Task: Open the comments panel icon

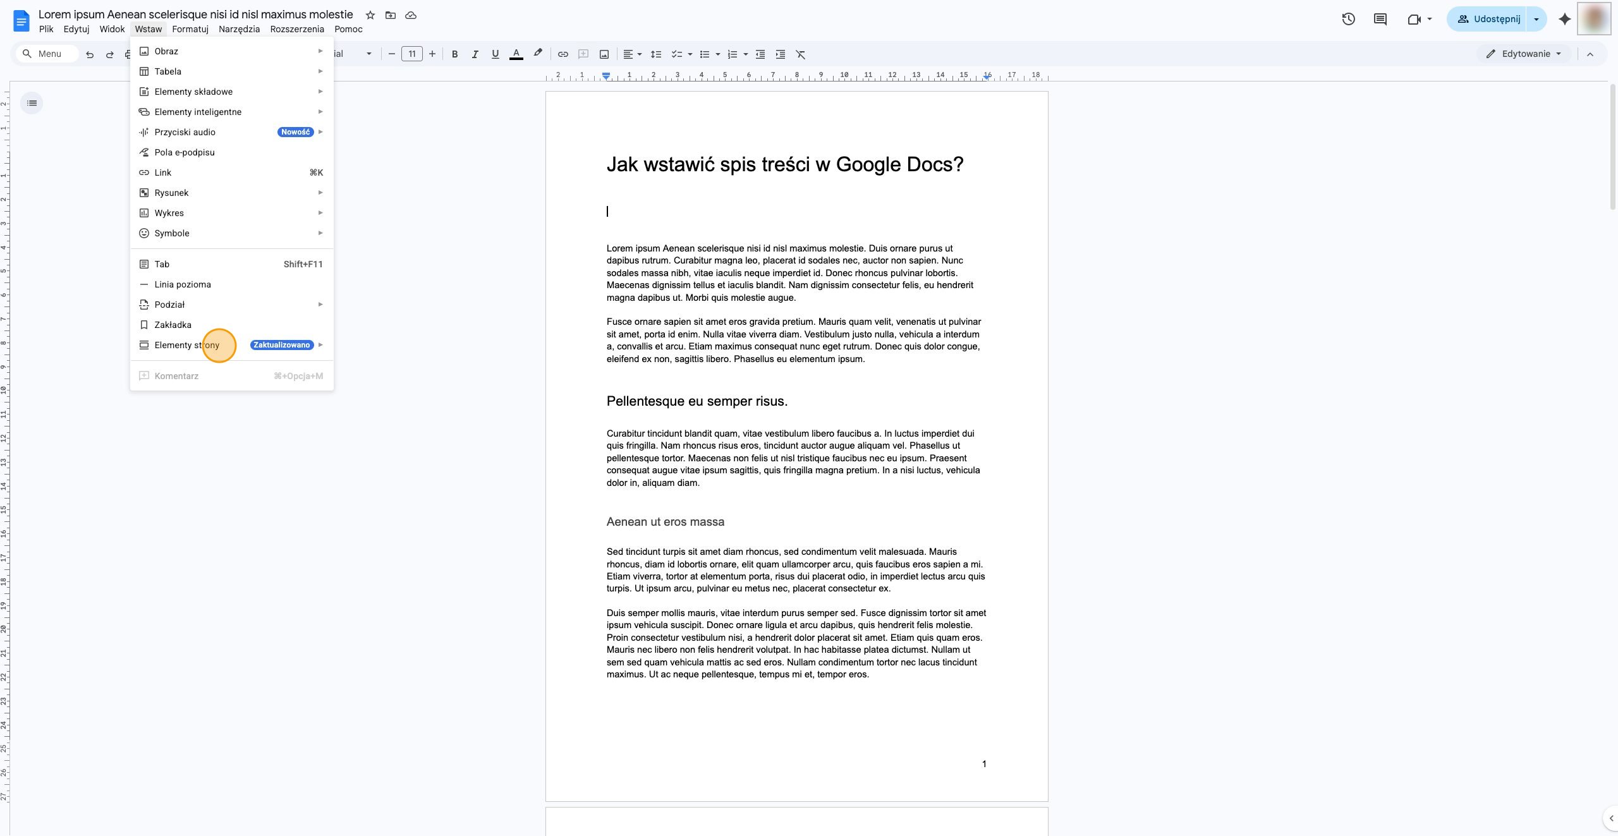Action: coord(1380,19)
